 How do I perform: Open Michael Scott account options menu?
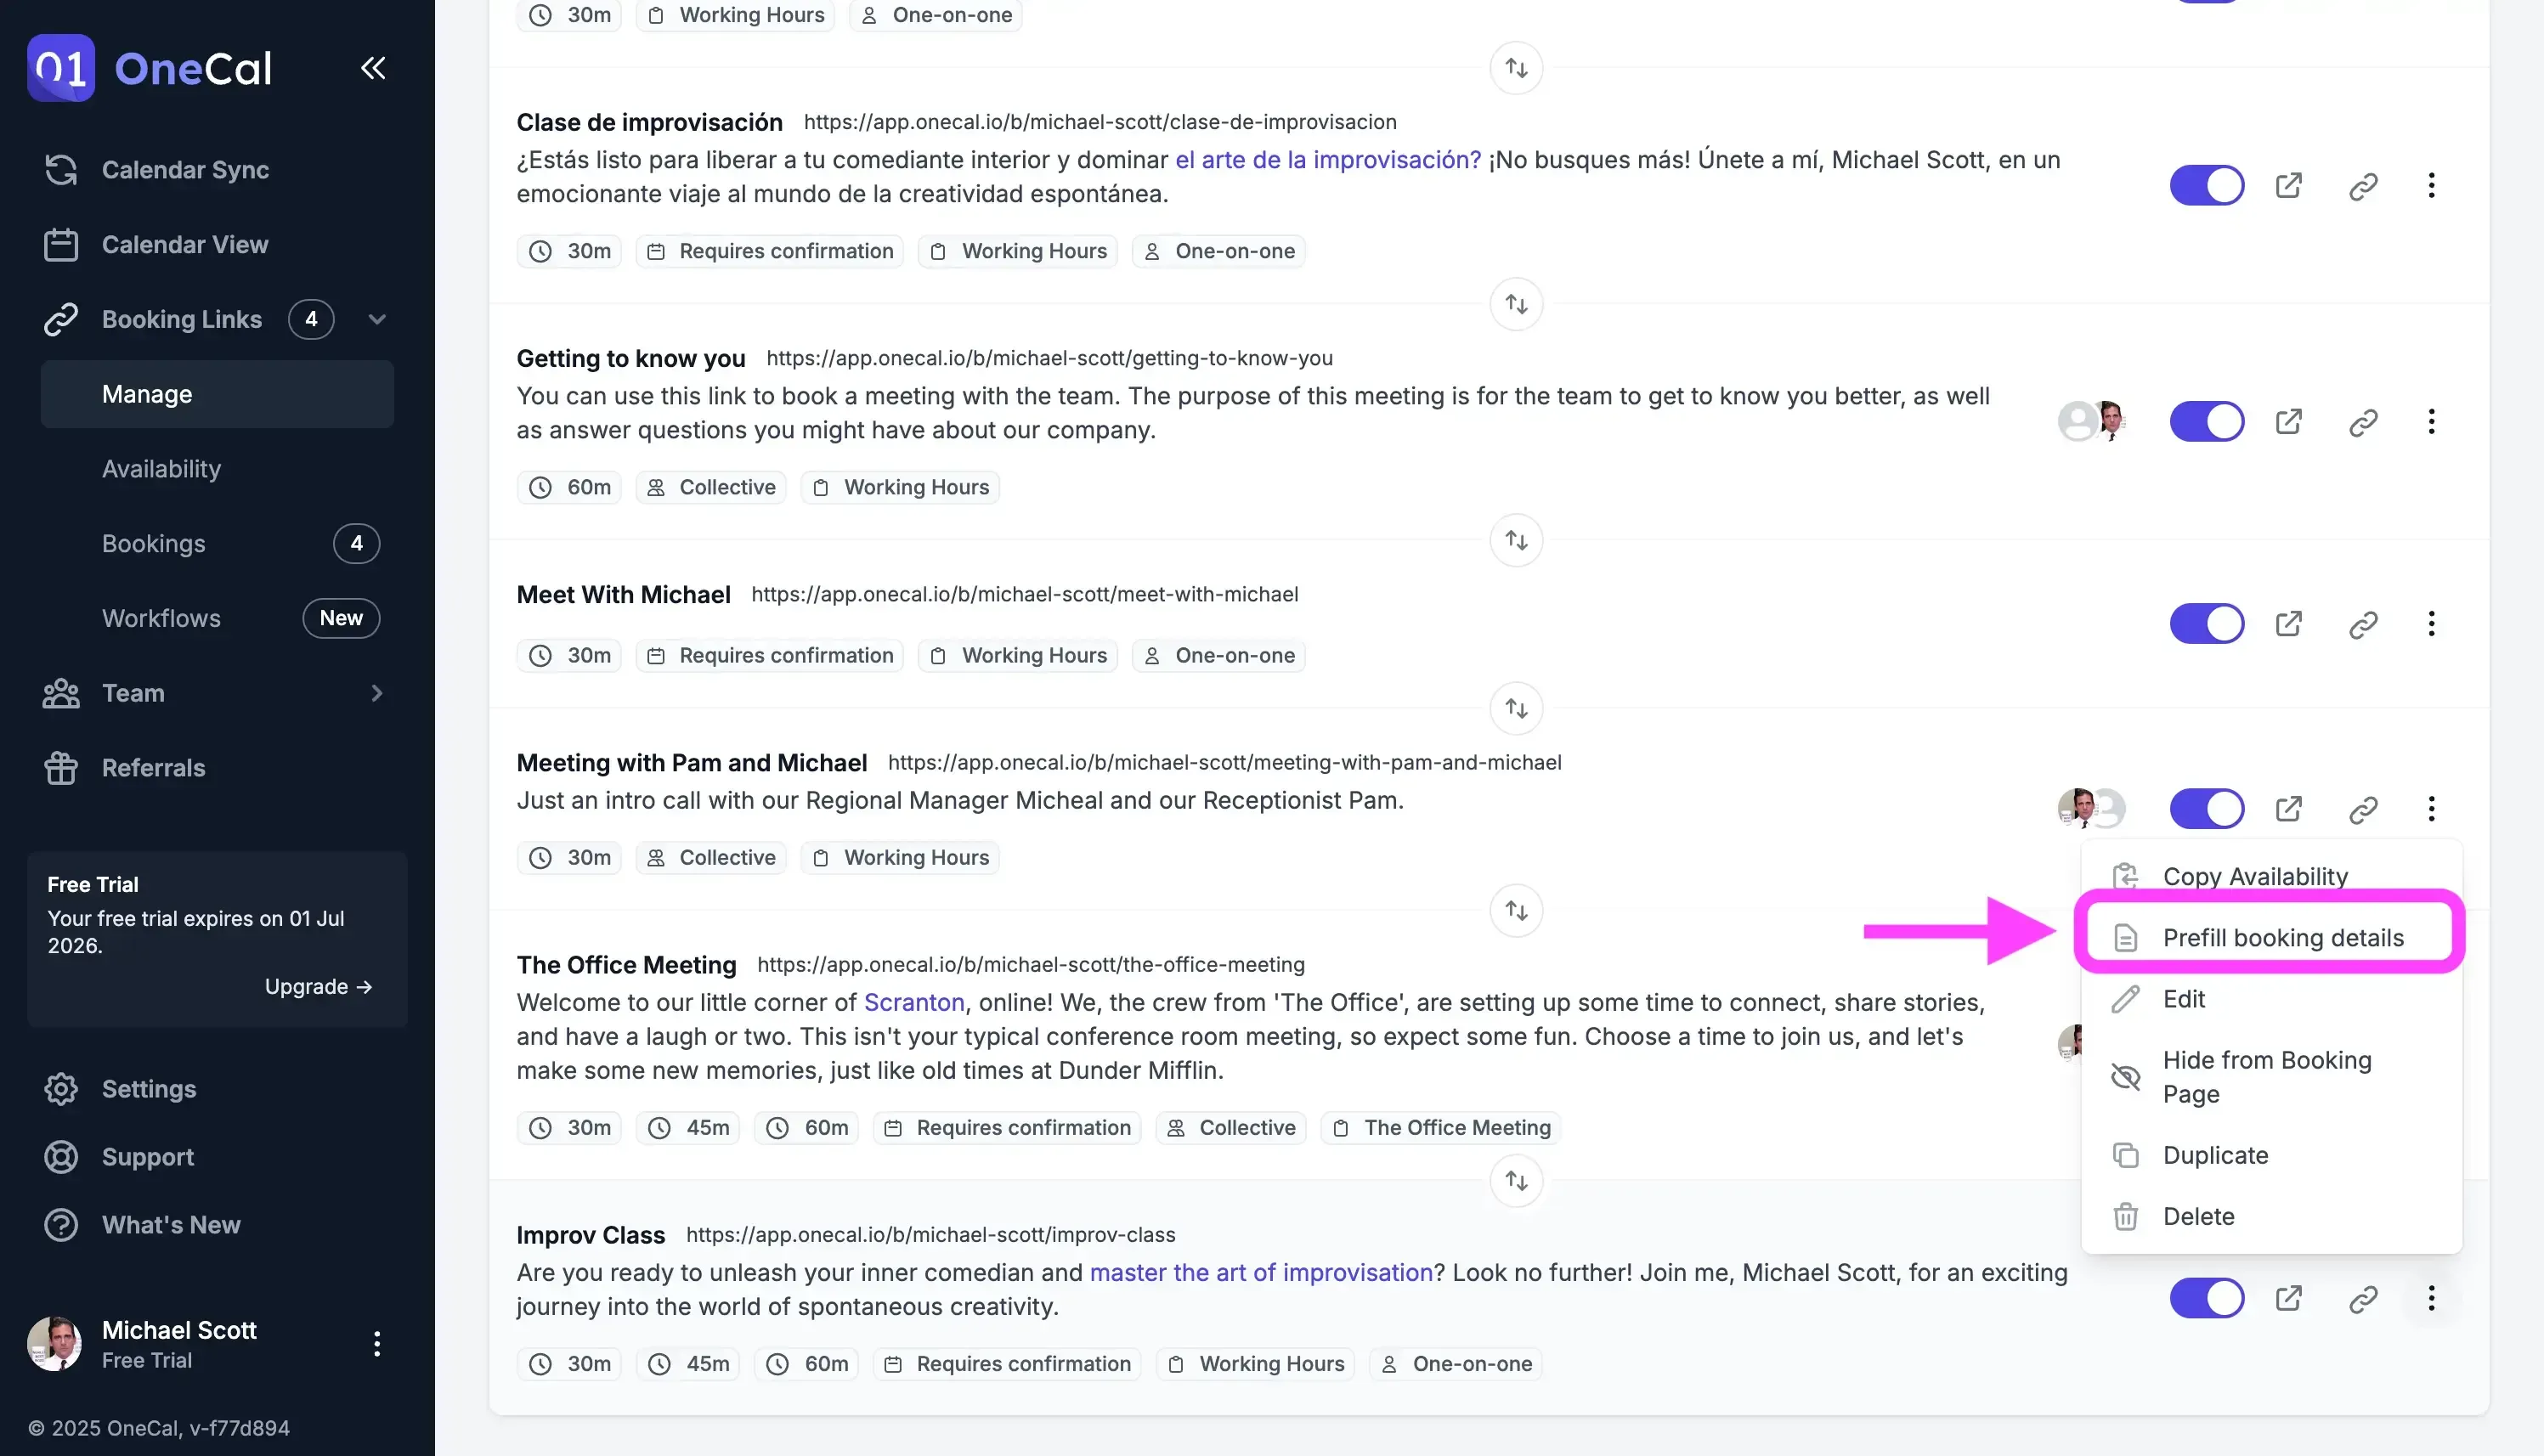tap(376, 1343)
